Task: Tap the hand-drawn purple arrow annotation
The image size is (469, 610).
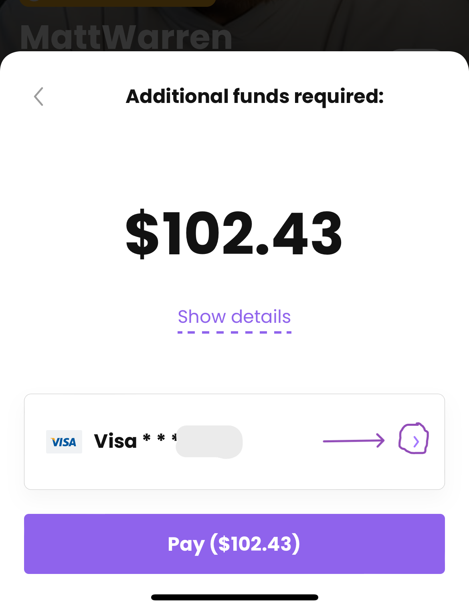Action: click(x=353, y=441)
